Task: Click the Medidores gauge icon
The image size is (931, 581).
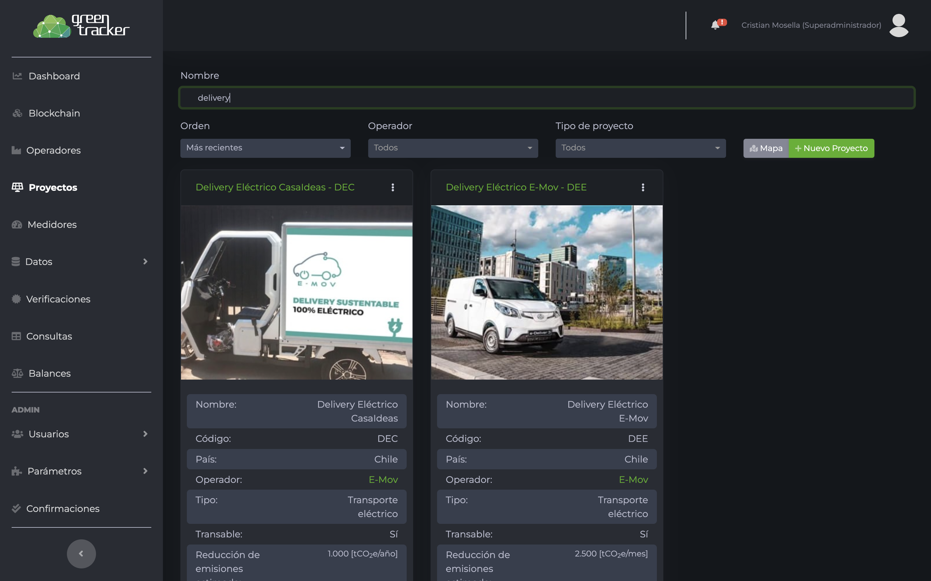Action: 17,224
